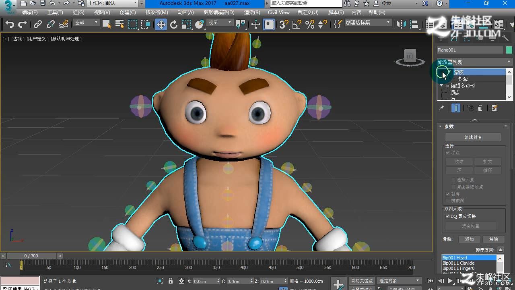The image size is (515, 290).
Task: Select Bip001 L Clavicle in bone list
Action: 469,263
